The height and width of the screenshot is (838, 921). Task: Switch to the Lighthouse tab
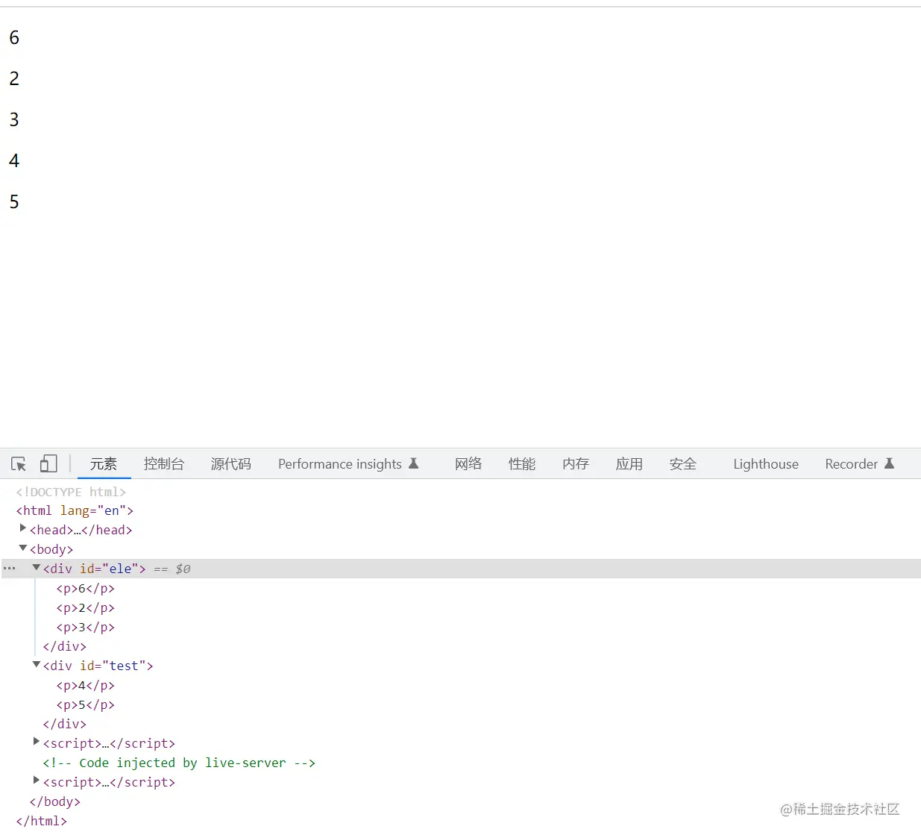(766, 464)
